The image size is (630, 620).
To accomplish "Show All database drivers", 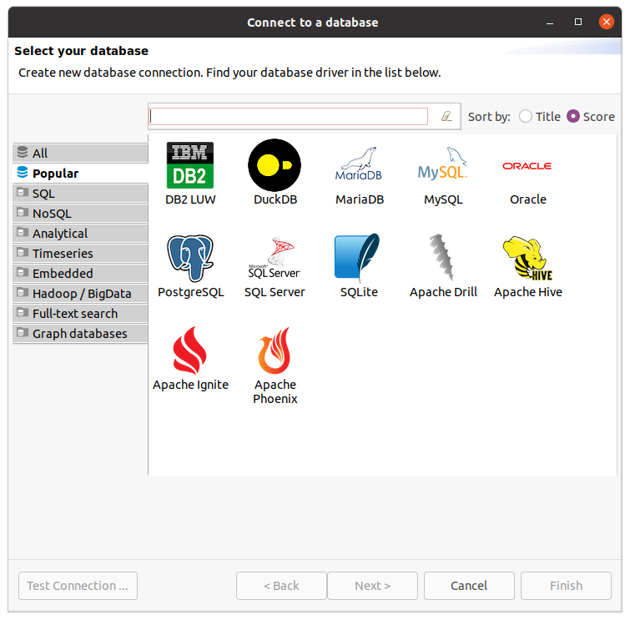I will click(x=40, y=154).
